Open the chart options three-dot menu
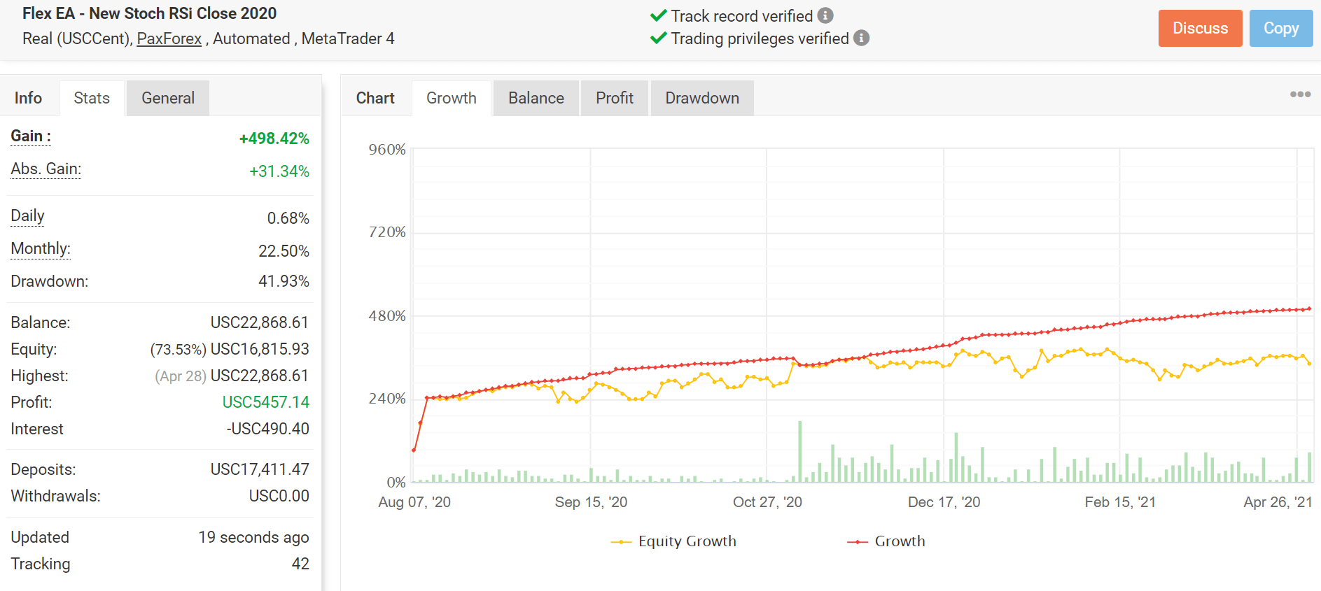Viewport: 1321px width, 591px height. [1300, 94]
